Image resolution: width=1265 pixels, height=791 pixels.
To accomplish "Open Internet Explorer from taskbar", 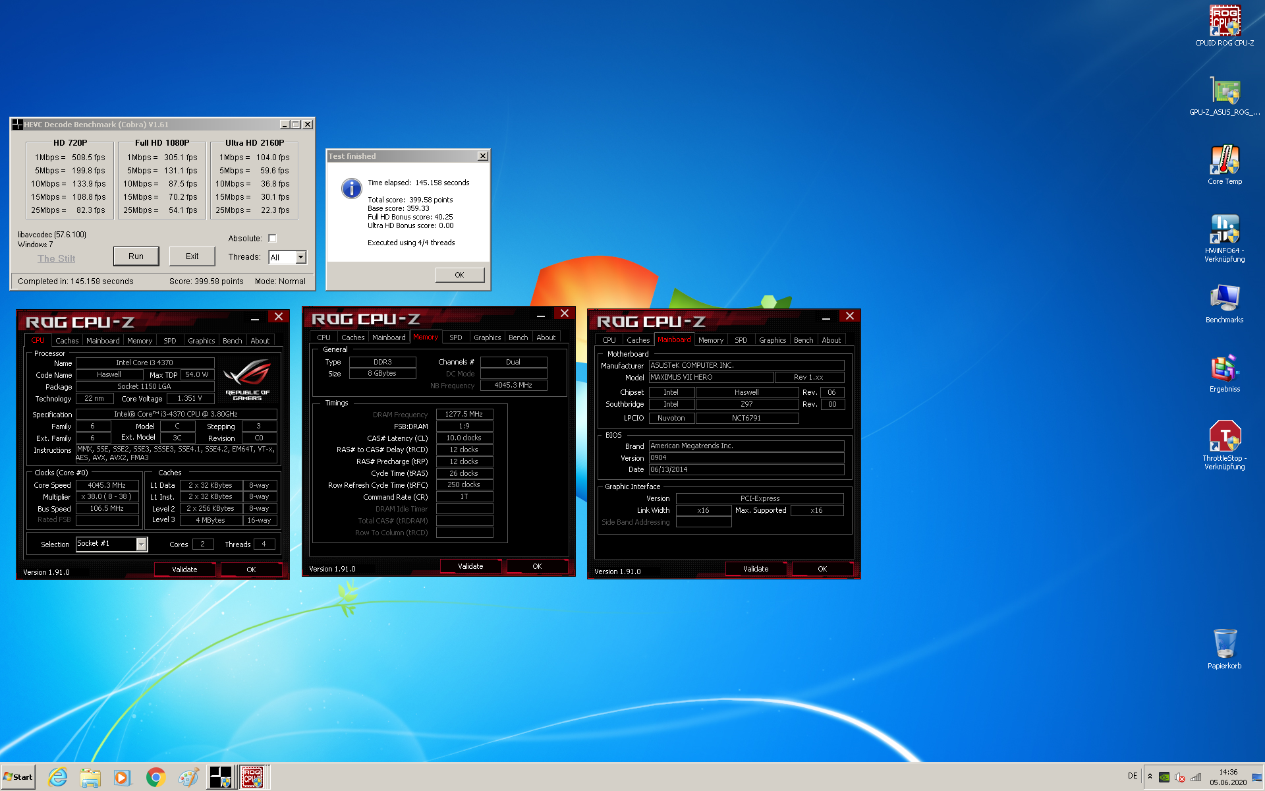I will [58, 777].
